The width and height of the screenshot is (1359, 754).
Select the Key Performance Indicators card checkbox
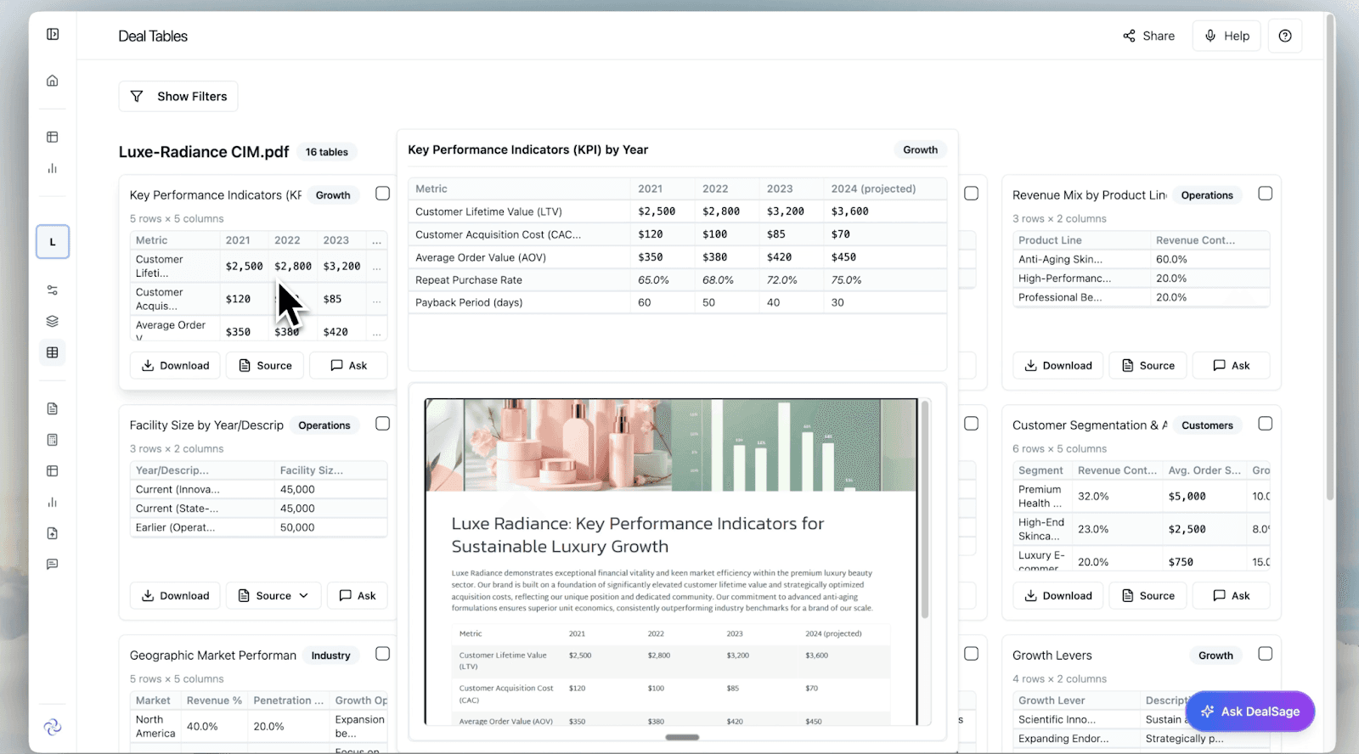click(x=383, y=194)
